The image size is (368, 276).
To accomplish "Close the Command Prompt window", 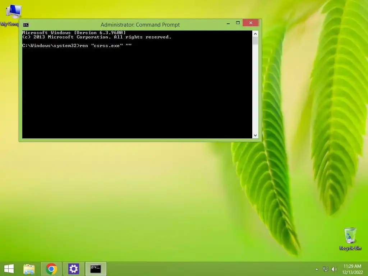I will 250,23.
